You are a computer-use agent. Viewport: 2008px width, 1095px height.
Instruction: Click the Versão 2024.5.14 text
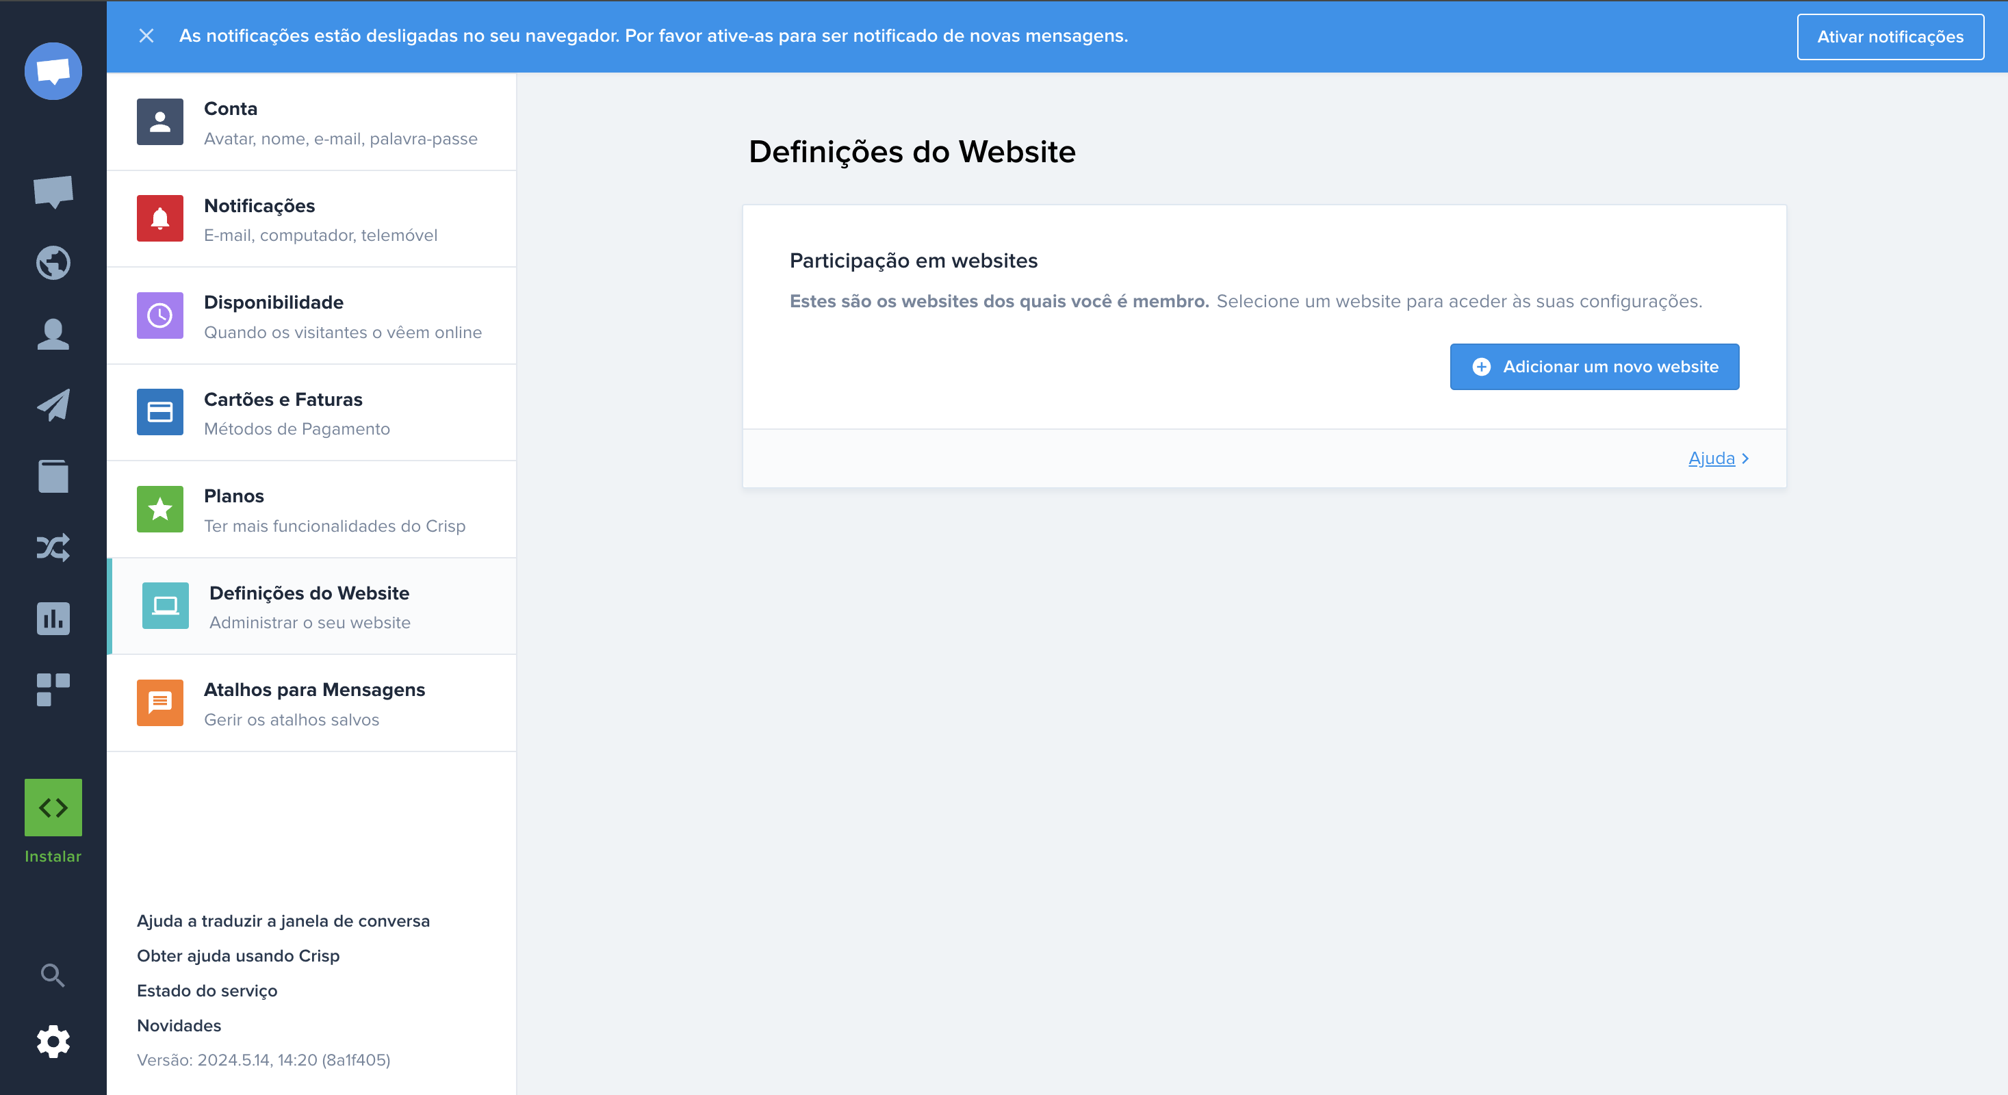[x=263, y=1060]
